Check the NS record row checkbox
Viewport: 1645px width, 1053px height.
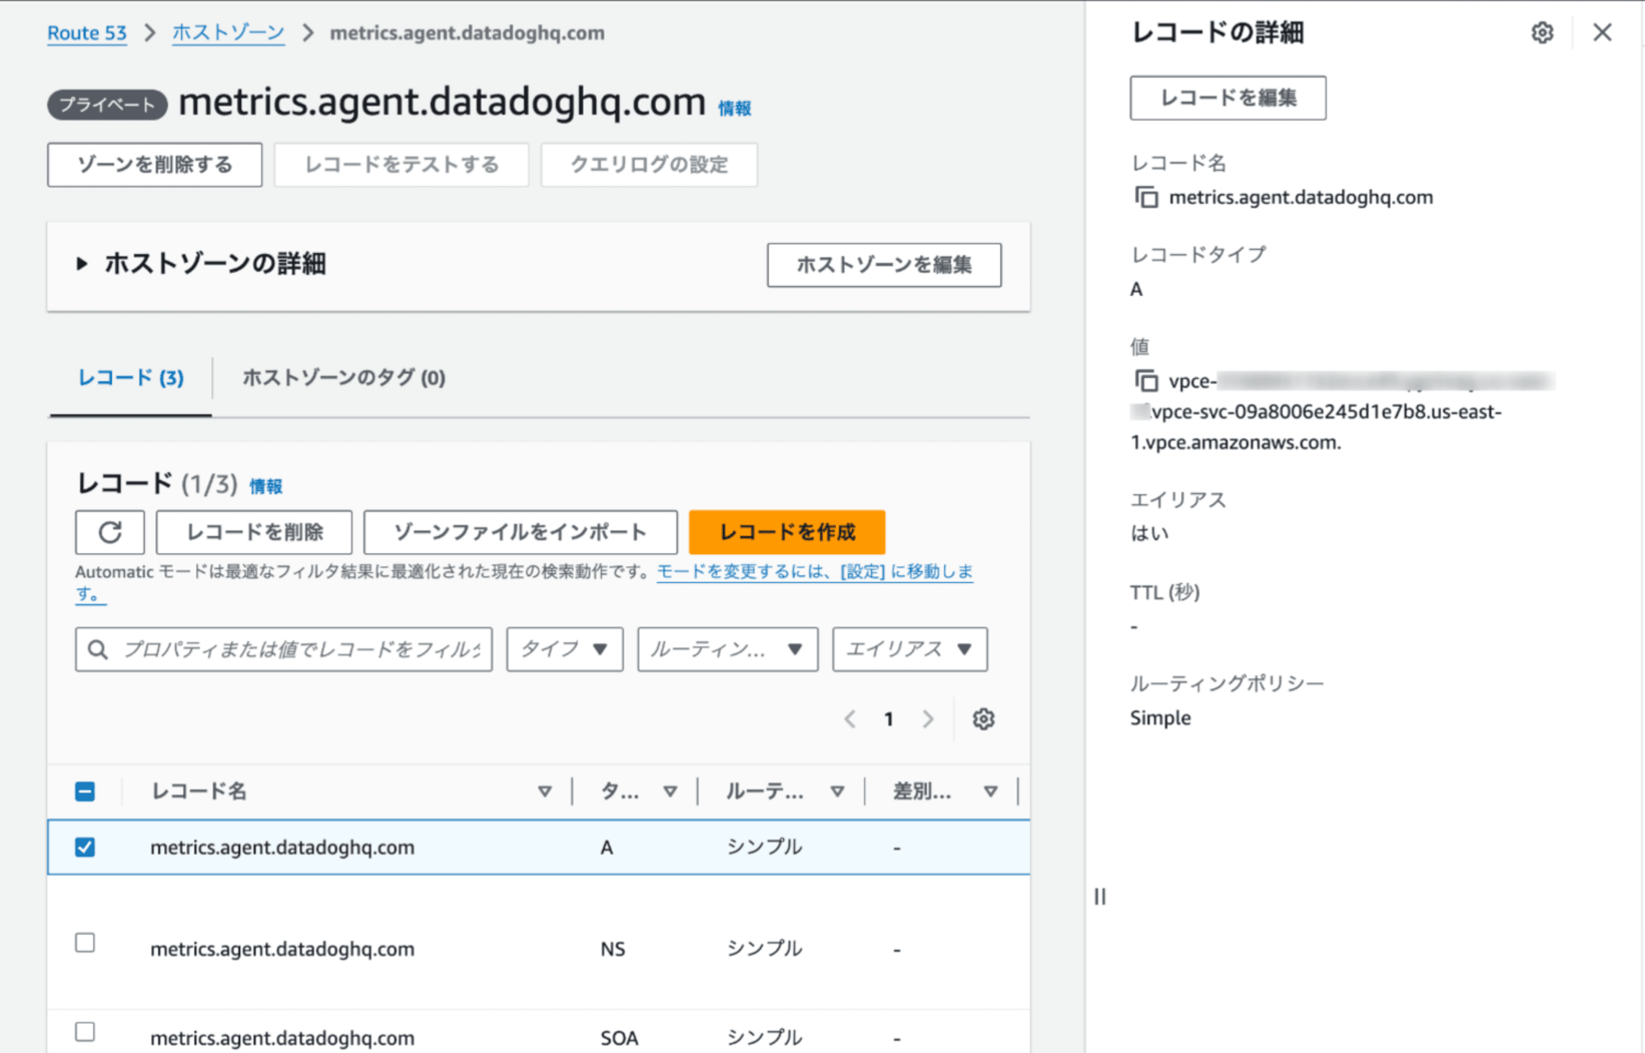click(x=85, y=942)
